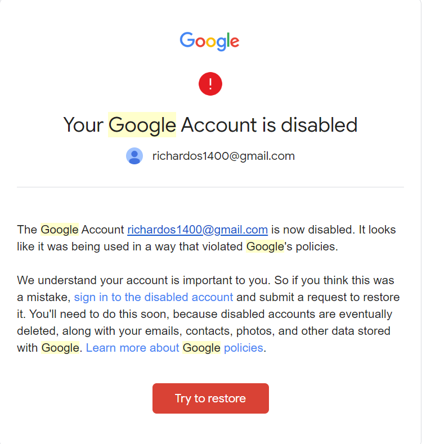Click the horizontal divider below the email

(210, 187)
